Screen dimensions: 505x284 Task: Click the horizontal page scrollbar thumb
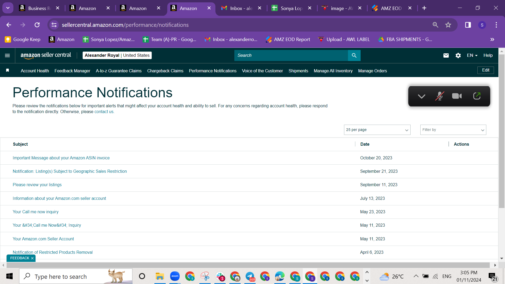pyautogui.click(x=248, y=265)
